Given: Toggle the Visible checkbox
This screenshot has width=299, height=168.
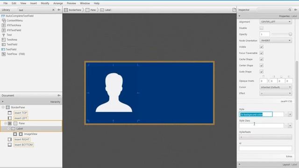Looking at the screenshot, I should point(262,47).
